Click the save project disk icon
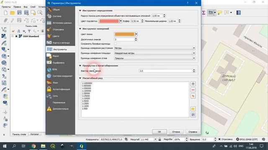 (x=19, y=12)
